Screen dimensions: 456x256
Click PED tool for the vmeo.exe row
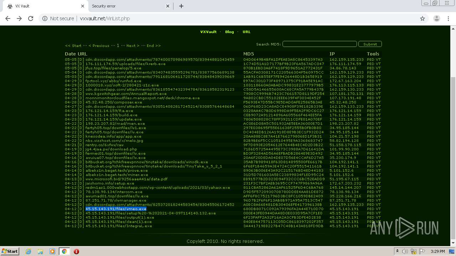pyautogui.click(x=370, y=209)
